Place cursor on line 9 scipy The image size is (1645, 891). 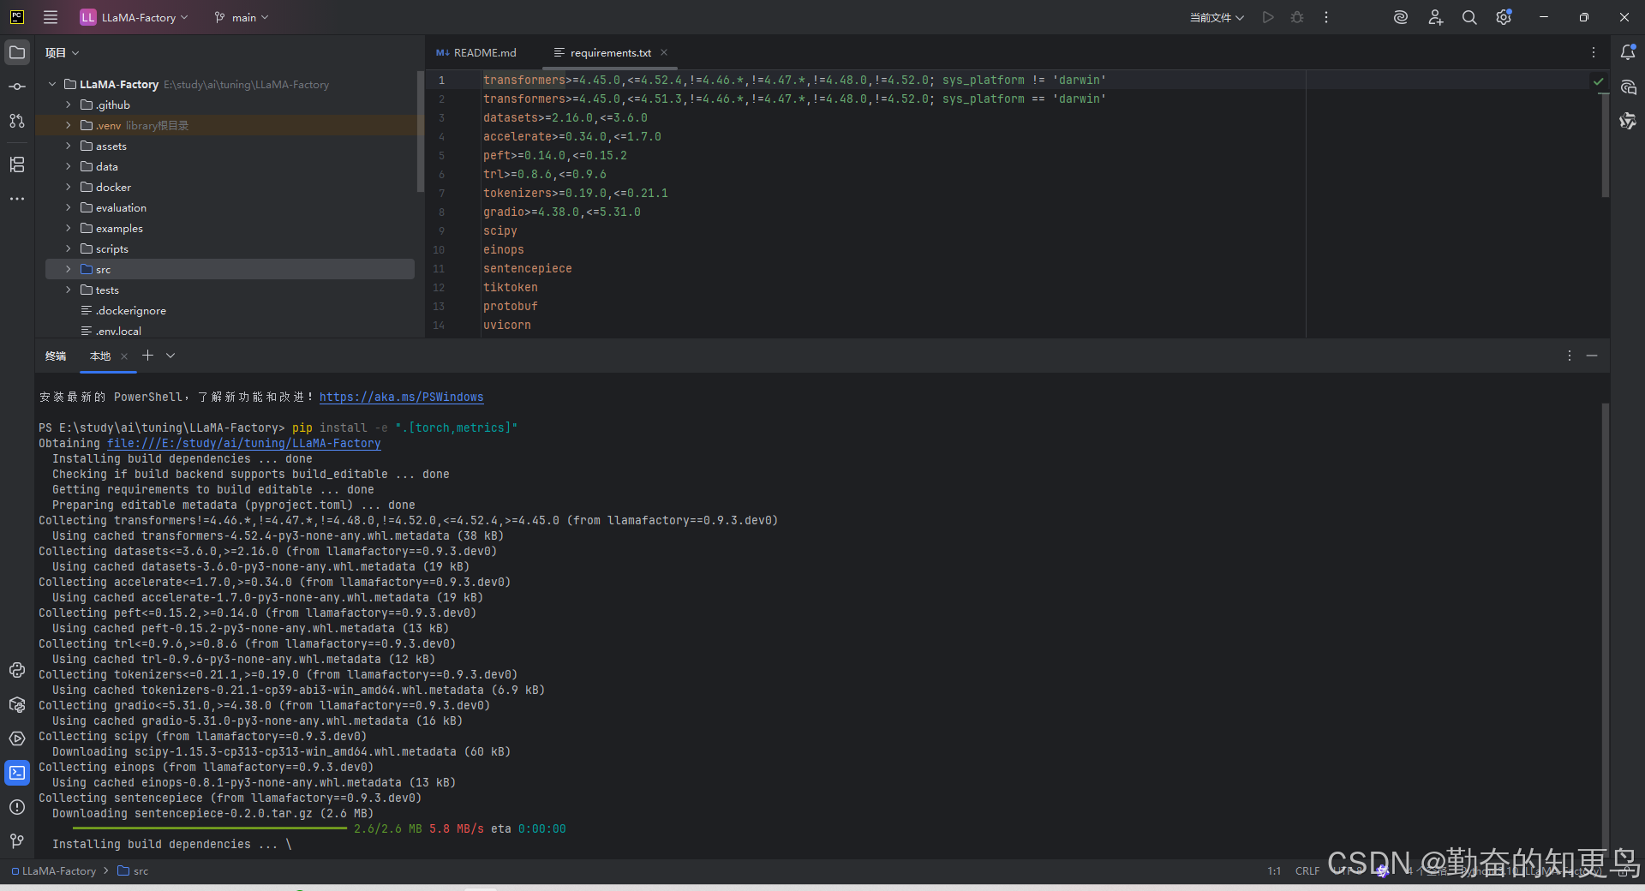tap(500, 230)
